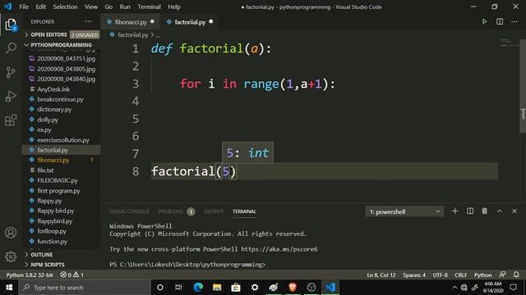Open the Help menu
Screen dimensions: 526x295
pos(174,7)
